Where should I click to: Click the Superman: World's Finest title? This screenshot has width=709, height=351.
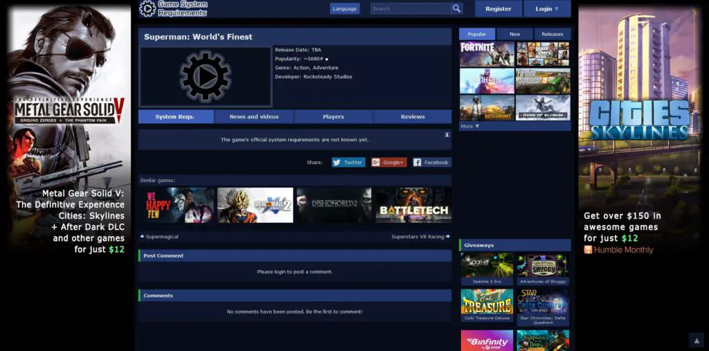click(198, 37)
